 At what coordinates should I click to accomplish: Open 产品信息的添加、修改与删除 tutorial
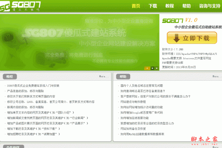pos(25,91)
